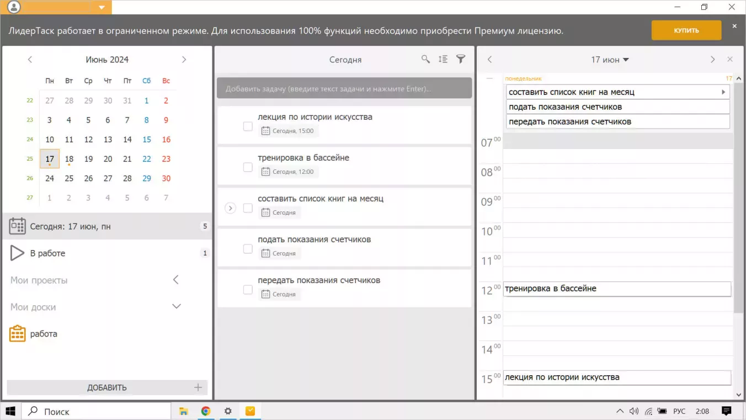746x420 pixels.
Task: Select the тренировка в бассейне task title
Action: coord(303,158)
